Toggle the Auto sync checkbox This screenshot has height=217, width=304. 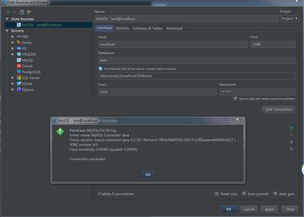tap(275, 194)
